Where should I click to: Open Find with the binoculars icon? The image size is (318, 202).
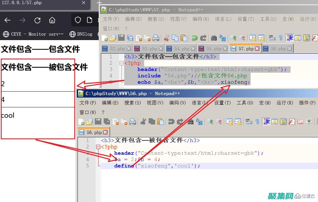point(214,38)
